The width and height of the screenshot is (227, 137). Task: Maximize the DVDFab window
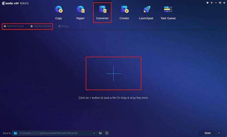[220, 3]
